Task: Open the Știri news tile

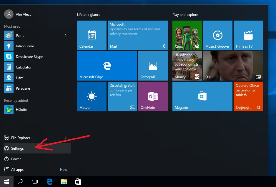Action: pyautogui.click(x=233, y=66)
